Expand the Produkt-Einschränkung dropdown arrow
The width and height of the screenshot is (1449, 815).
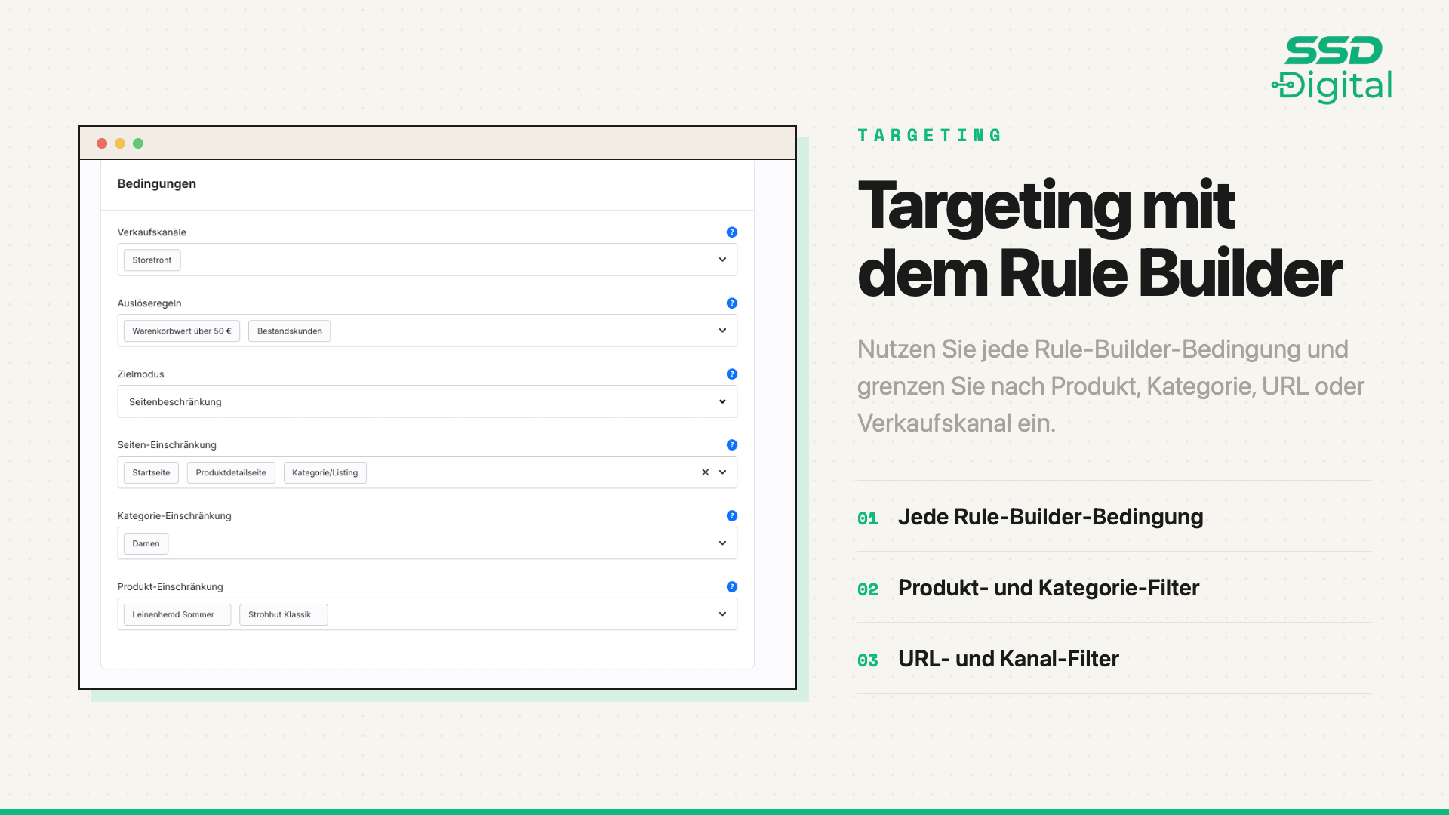tap(722, 614)
